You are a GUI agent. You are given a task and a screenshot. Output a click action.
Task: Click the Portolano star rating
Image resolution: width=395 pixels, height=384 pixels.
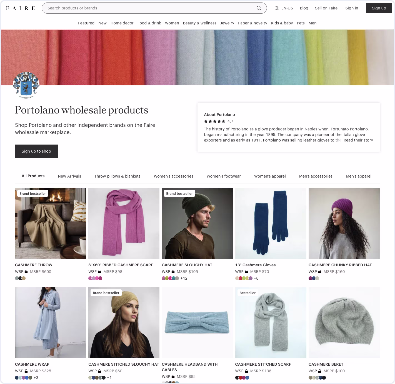[x=215, y=121]
